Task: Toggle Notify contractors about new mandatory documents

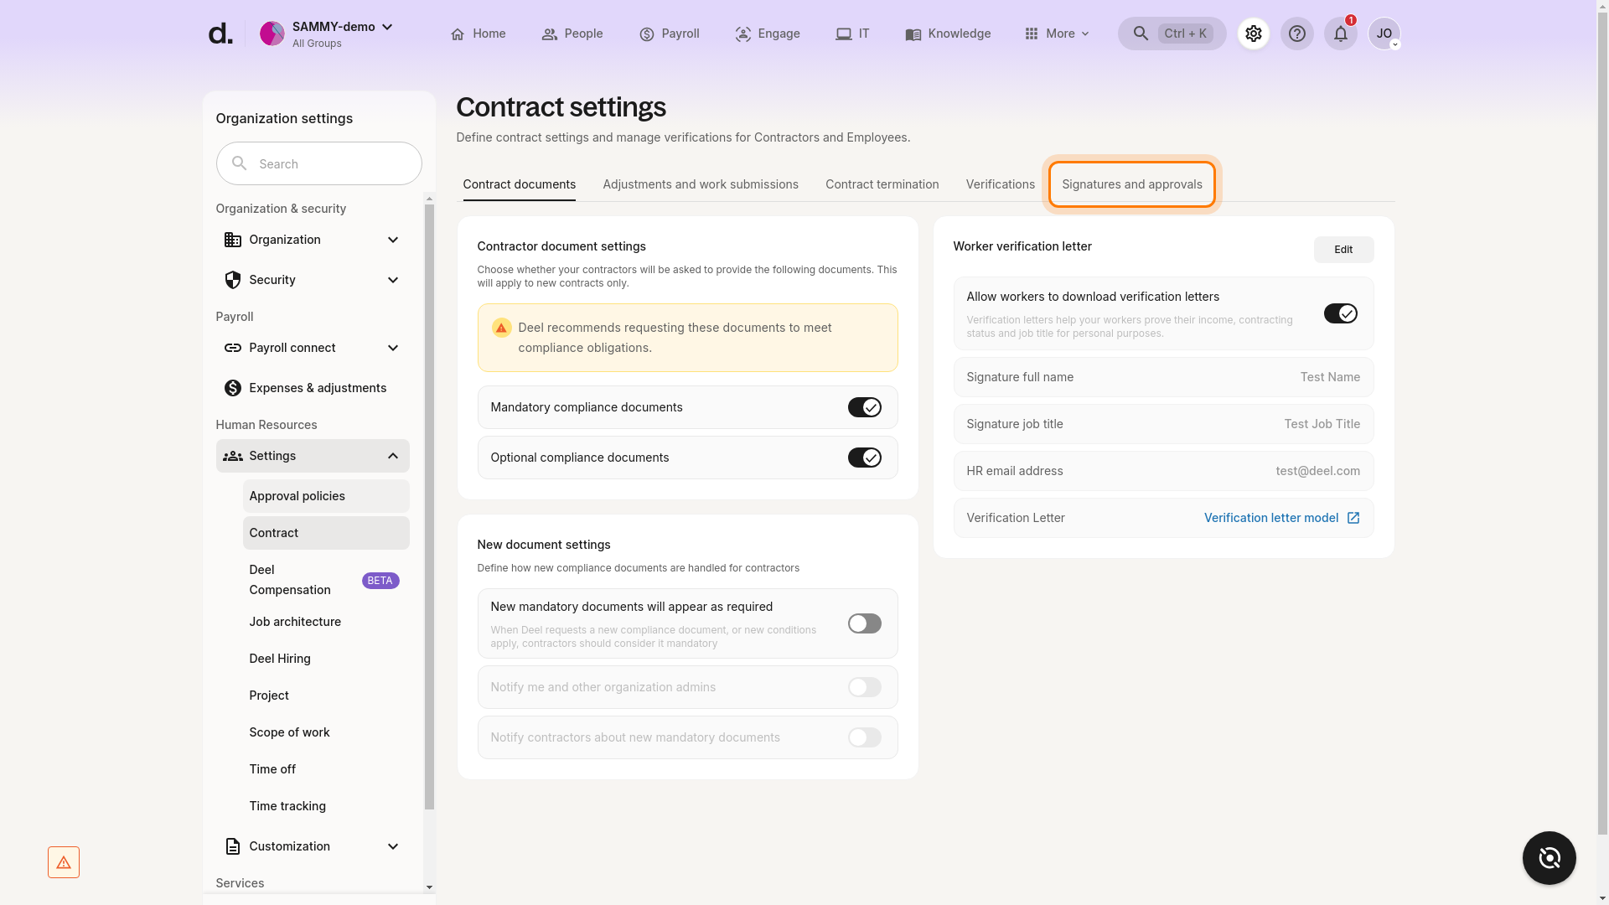Action: (x=865, y=737)
